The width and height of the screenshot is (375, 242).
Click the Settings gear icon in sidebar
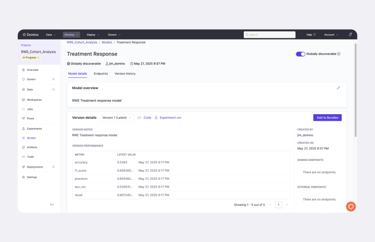[x=23, y=177]
